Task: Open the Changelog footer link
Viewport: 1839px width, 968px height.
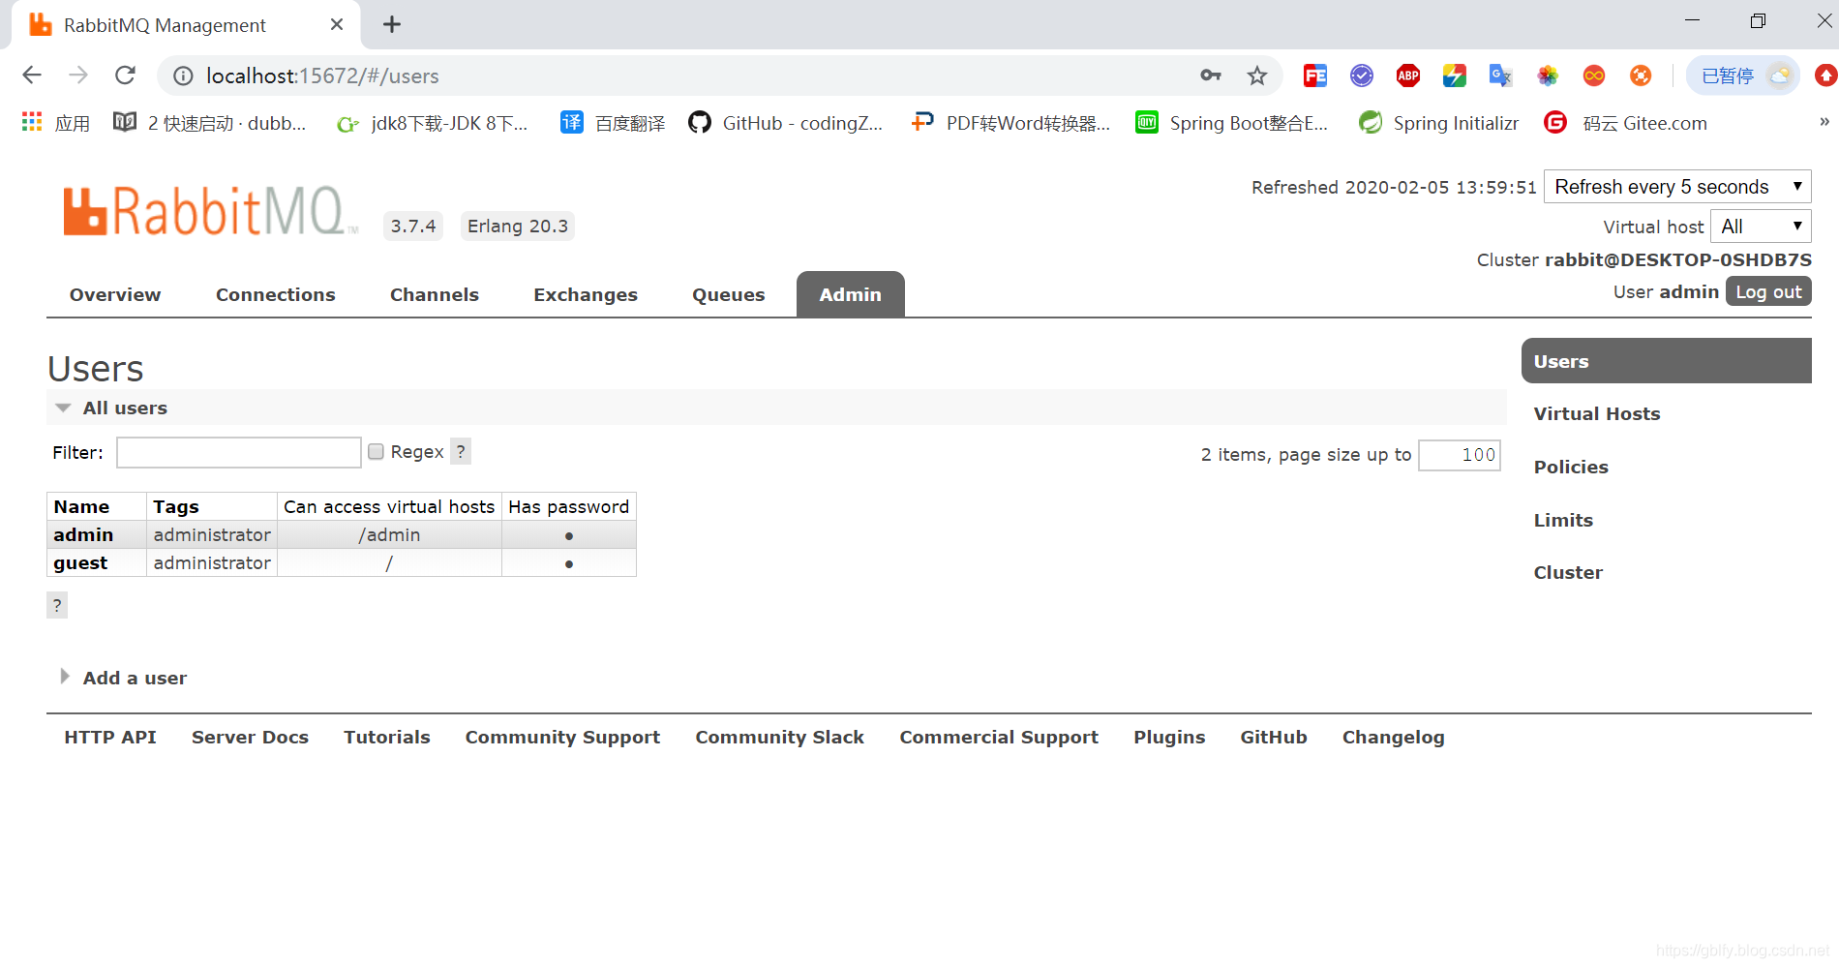Action: tap(1393, 737)
